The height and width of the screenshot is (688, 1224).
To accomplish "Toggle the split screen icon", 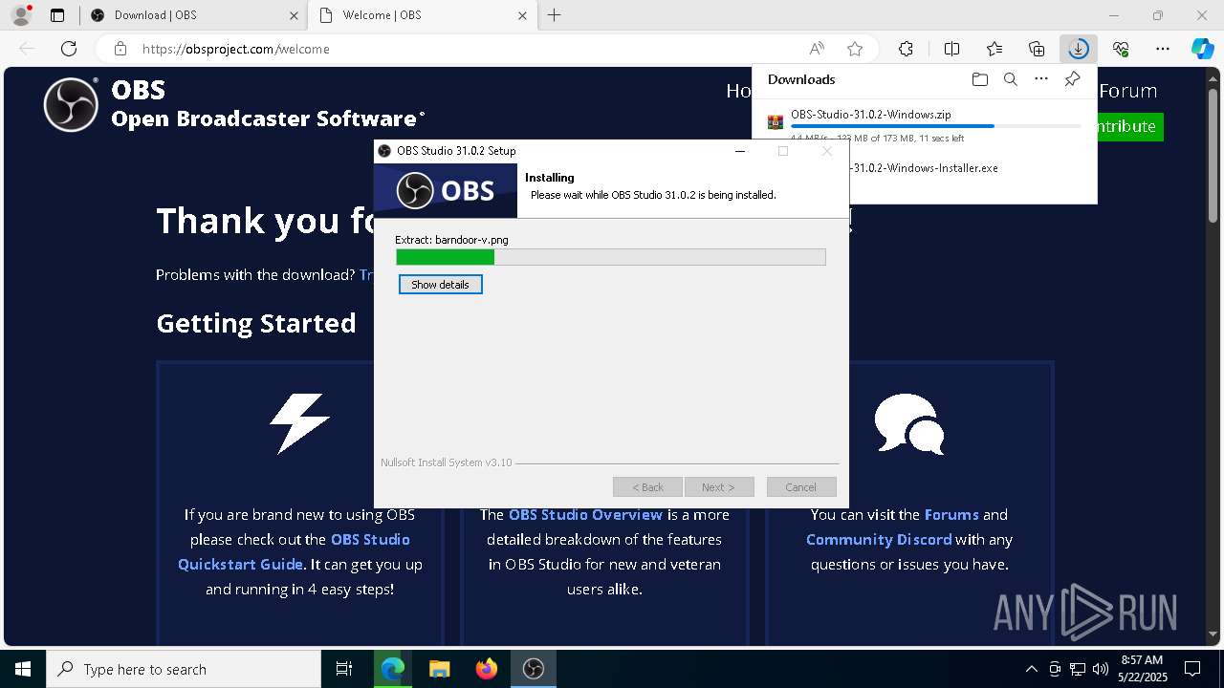I will coord(951,49).
